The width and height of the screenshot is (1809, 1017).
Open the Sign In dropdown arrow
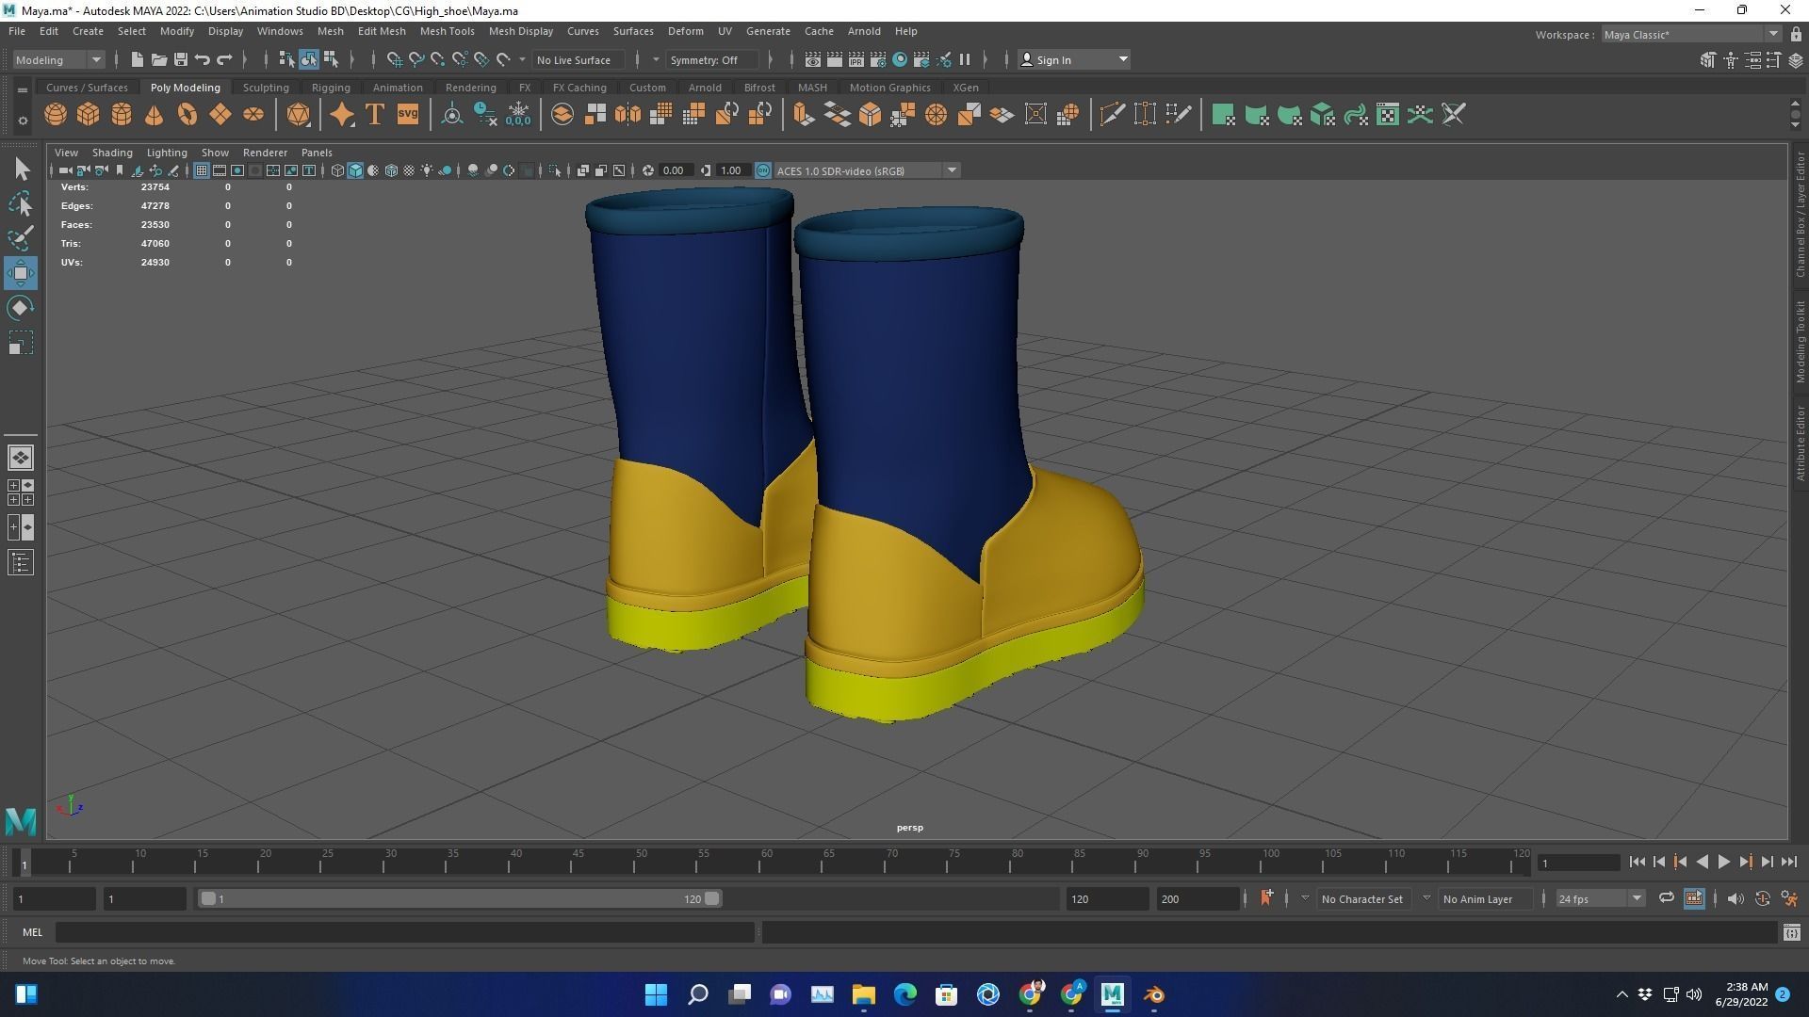click(x=1123, y=59)
